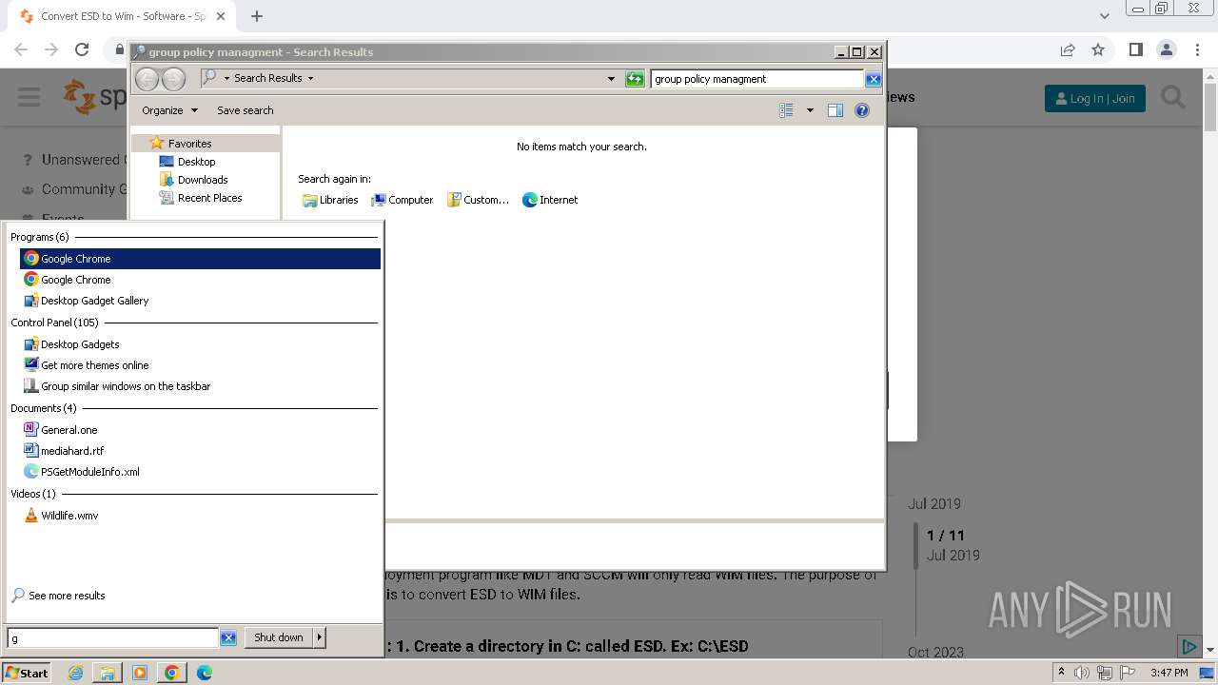Clear the Explorer search query
This screenshot has width=1218, height=685.
click(874, 79)
